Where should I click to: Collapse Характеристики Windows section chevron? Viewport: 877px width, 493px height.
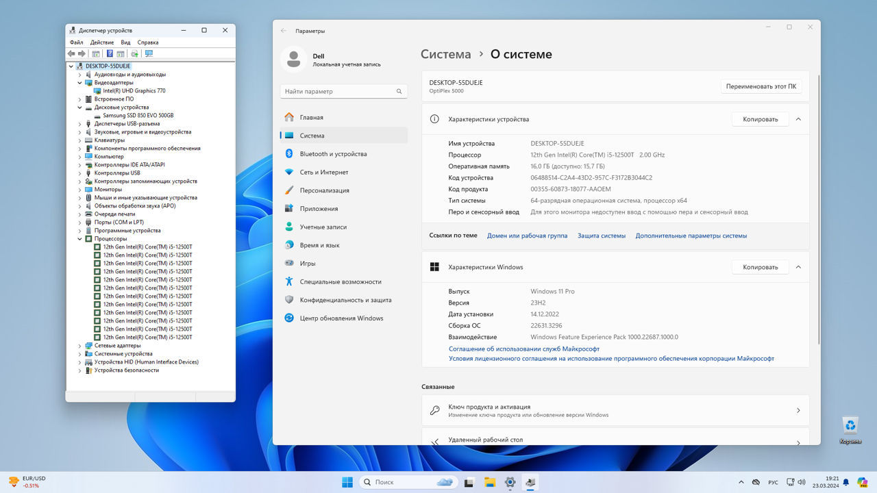[798, 267]
